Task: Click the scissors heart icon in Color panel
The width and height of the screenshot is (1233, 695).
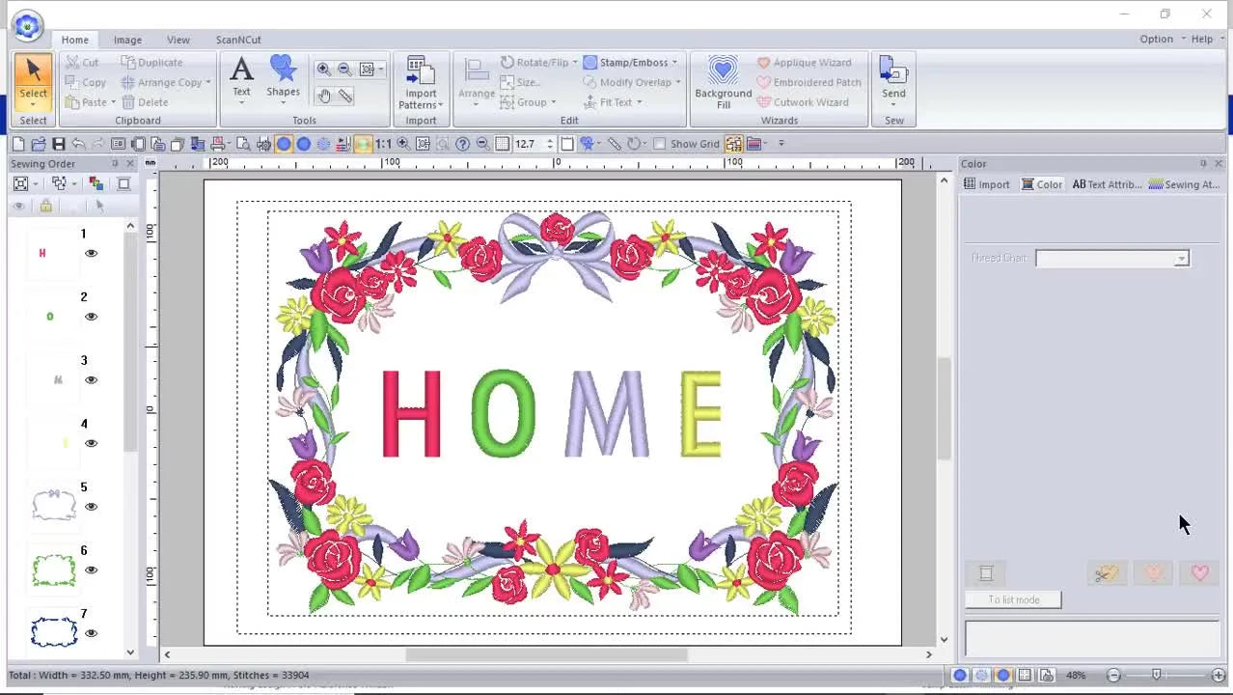Action: [x=1107, y=573]
